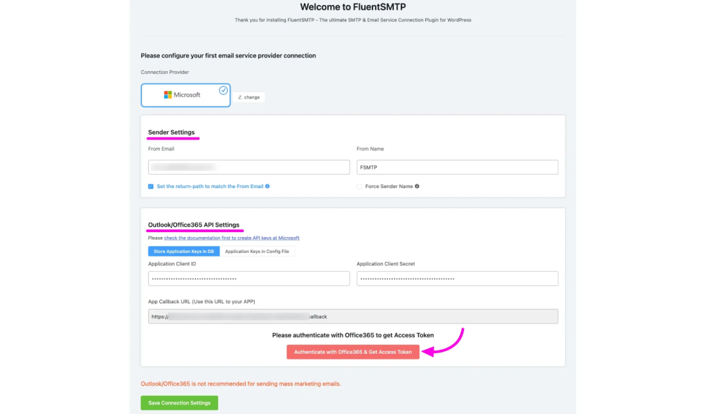Image resolution: width=709 pixels, height=414 pixels.
Task: Click the Sender Settings heading
Action: [x=171, y=132]
